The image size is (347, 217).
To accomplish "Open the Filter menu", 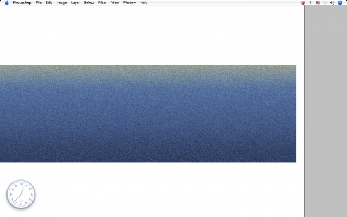I will click(102, 3).
